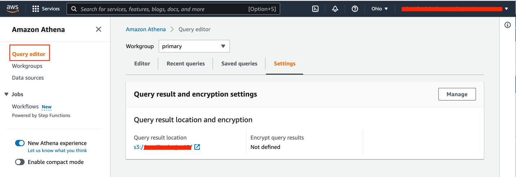This screenshot has height=177, width=516.
Task: Disable the New Athena experience toggle
Action: [20, 143]
